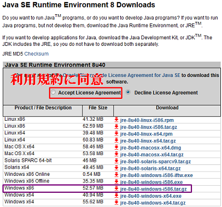
Task: Click the 62.59 MB file size cell
Action: point(93,126)
